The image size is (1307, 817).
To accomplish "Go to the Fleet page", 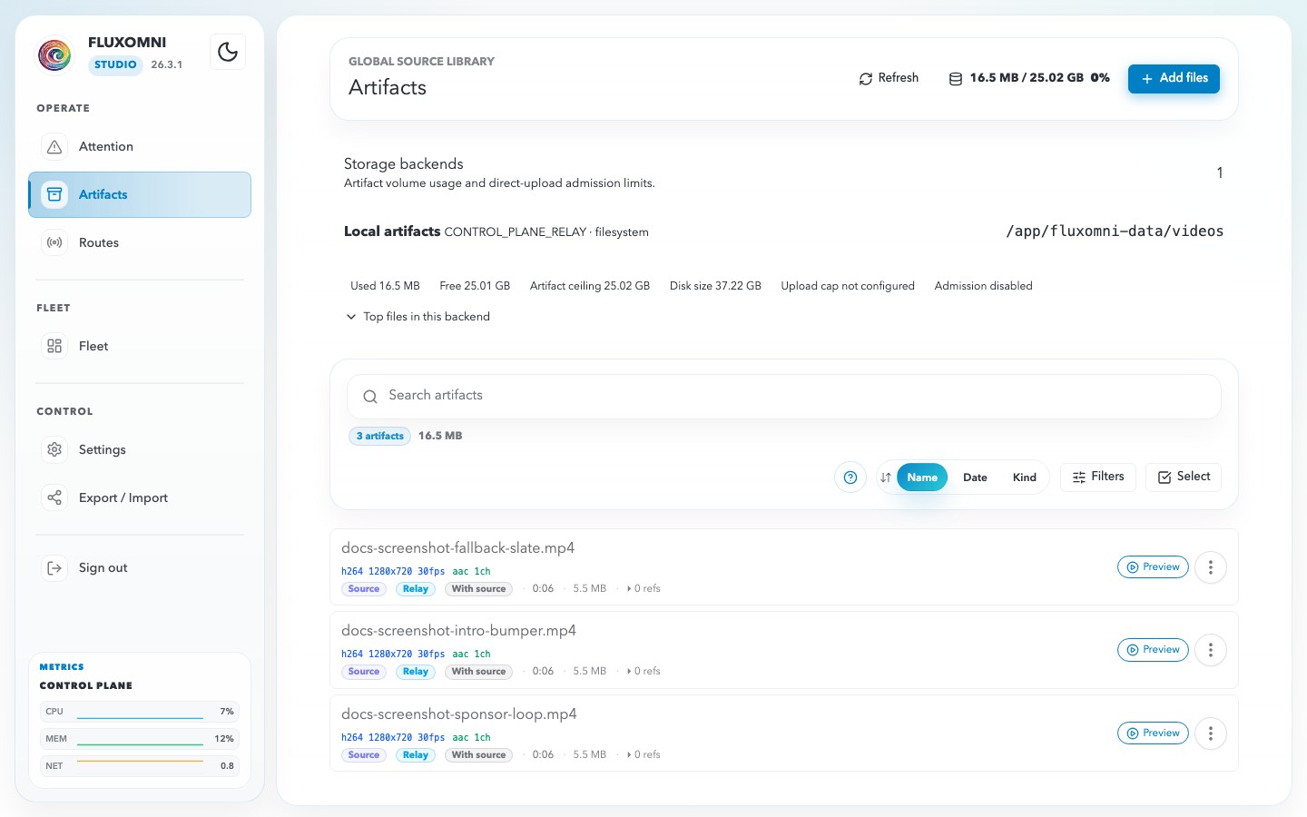I will [140, 346].
